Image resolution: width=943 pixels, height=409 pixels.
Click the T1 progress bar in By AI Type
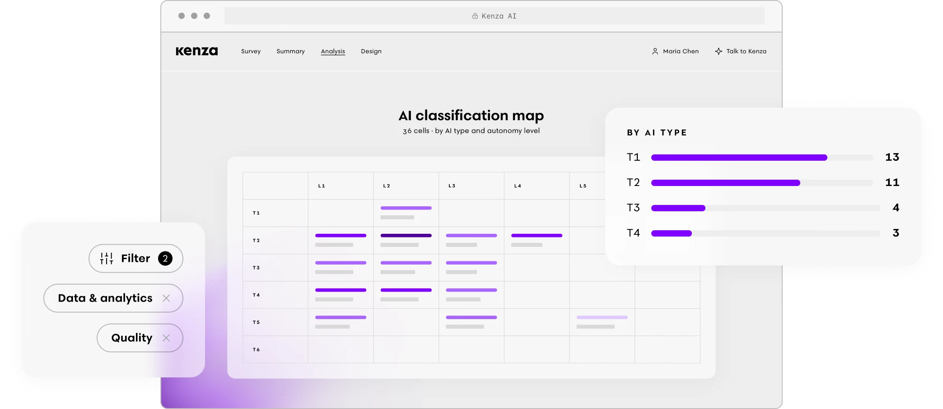coord(762,158)
